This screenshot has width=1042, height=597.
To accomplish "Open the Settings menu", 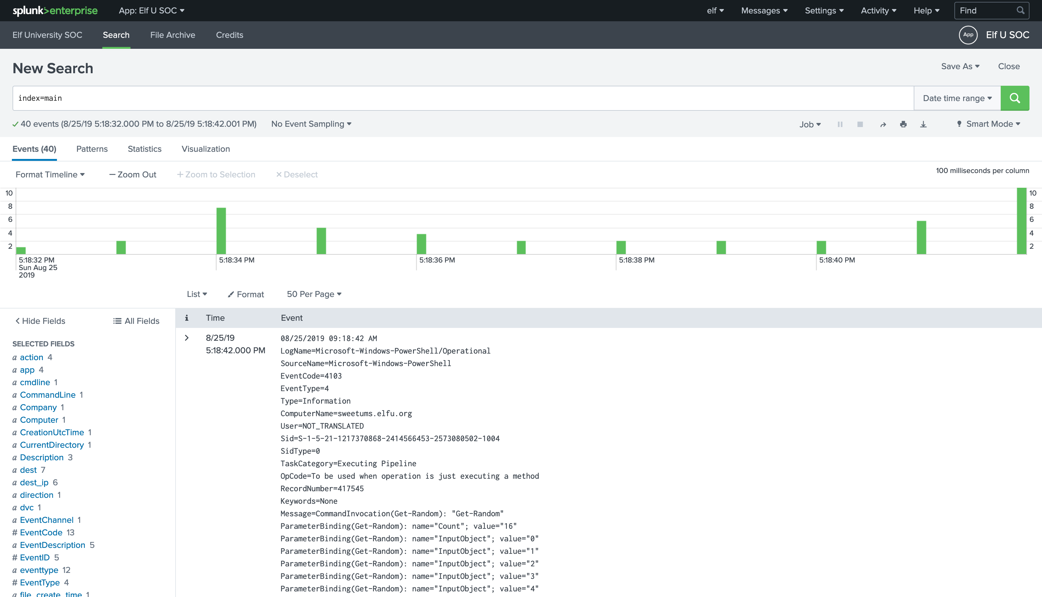I will point(824,11).
